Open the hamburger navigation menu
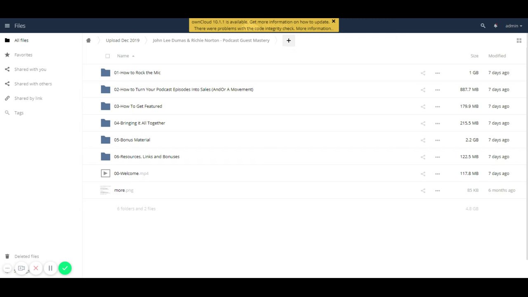This screenshot has height=297, width=528. pyautogui.click(x=7, y=26)
